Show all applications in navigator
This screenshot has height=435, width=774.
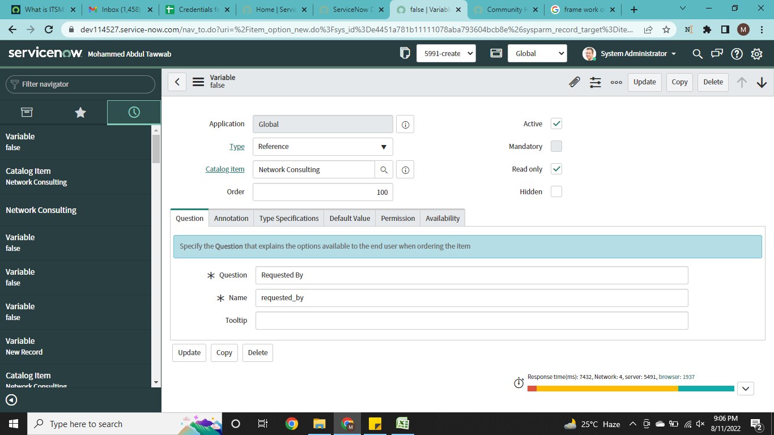pyautogui.click(x=27, y=112)
